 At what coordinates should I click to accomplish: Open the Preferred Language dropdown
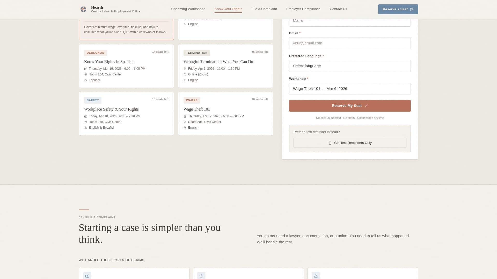(x=350, y=66)
